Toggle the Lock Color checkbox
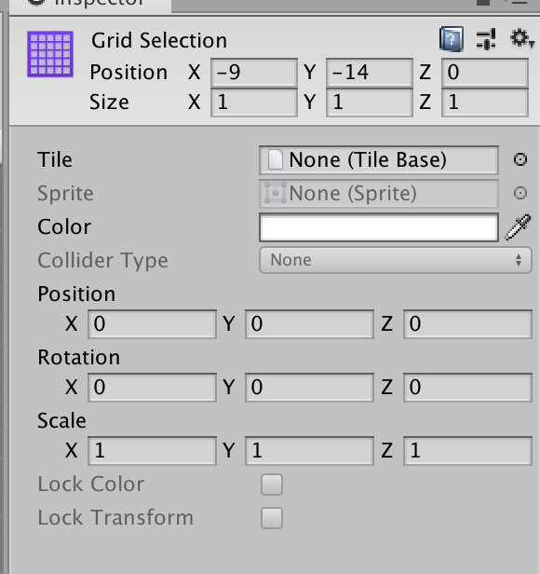 pos(272,485)
